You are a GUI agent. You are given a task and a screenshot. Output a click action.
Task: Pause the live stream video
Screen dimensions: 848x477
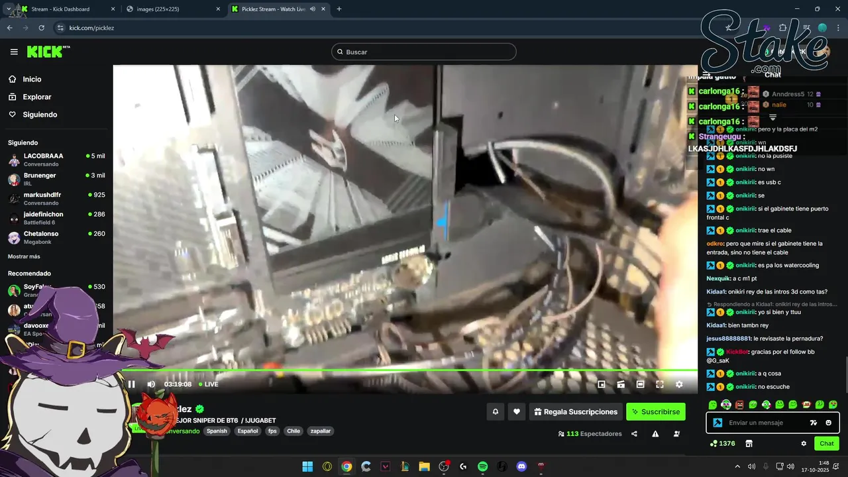pos(131,384)
